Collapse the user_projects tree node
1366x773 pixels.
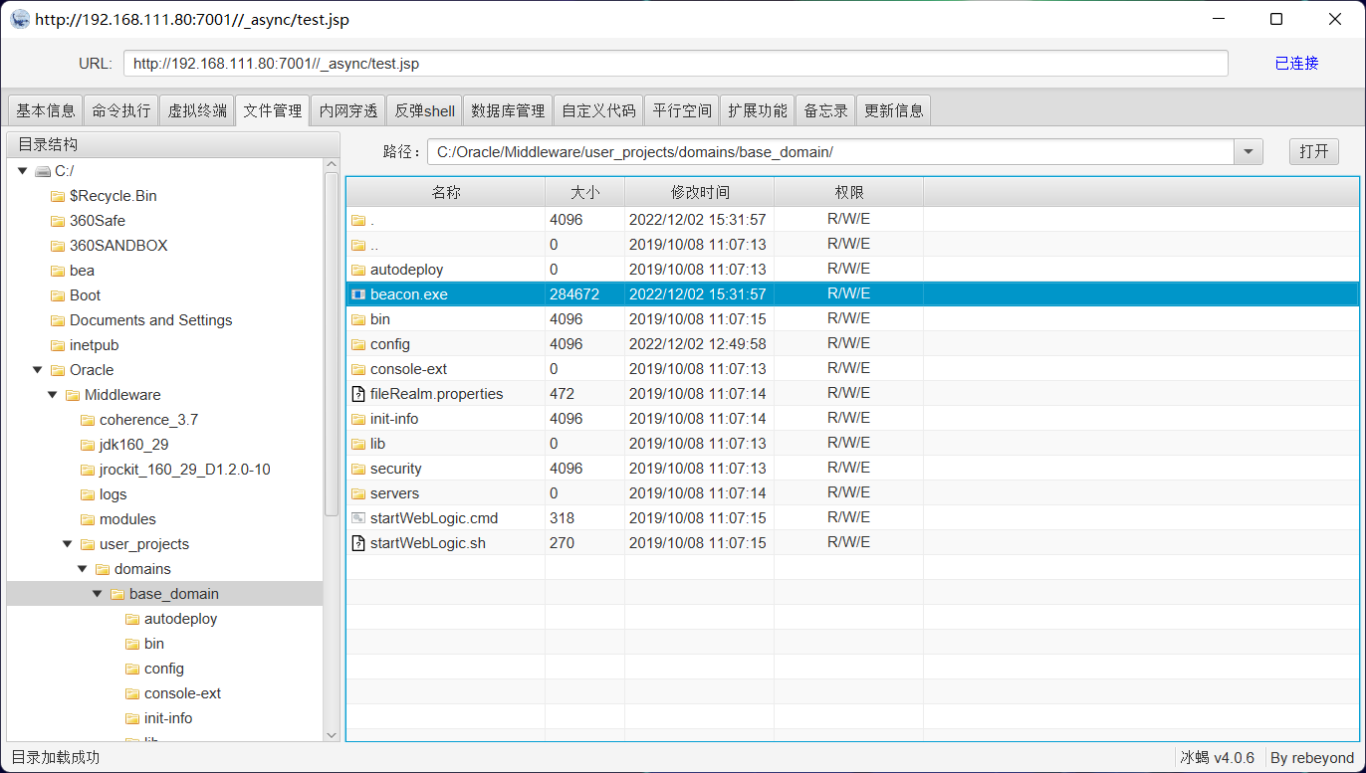click(x=68, y=544)
